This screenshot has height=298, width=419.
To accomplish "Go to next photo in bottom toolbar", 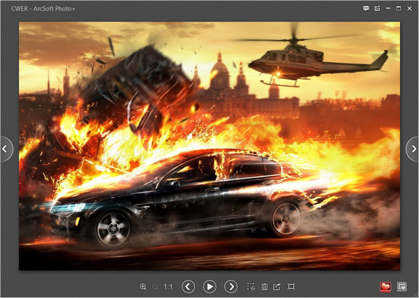I will (x=230, y=286).
